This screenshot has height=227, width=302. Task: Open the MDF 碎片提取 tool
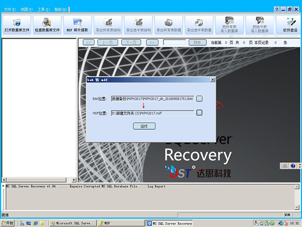click(x=78, y=25)
